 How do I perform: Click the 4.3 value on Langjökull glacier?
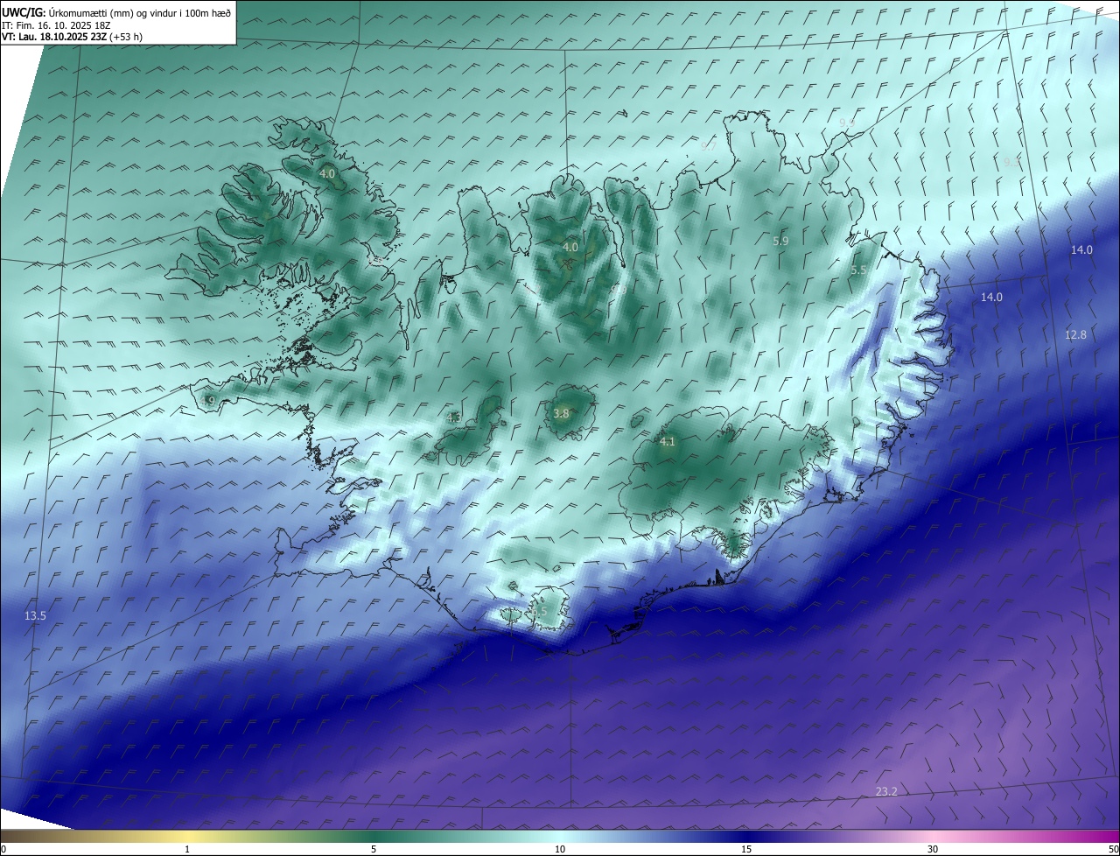click(454, 417)
